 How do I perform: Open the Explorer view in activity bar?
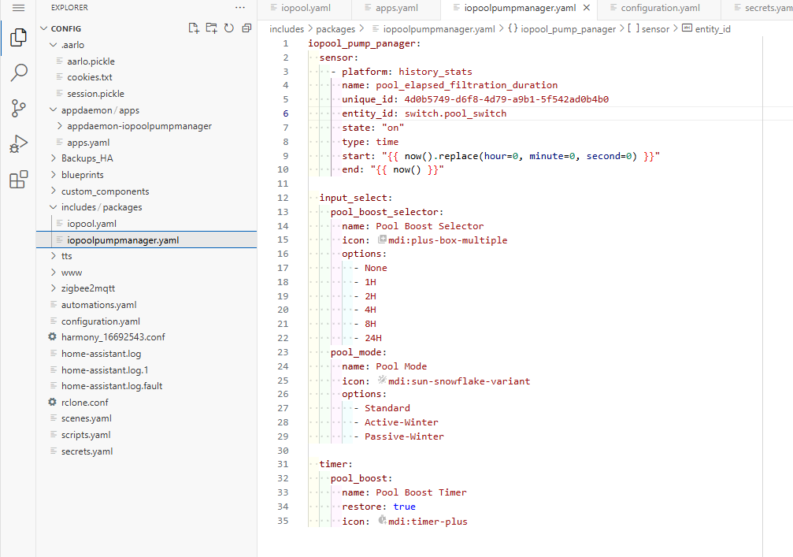(18, 38)
